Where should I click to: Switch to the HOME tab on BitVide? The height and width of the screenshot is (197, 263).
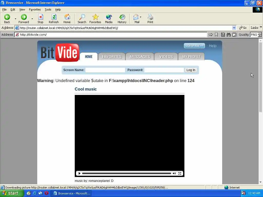pos(89,57)
